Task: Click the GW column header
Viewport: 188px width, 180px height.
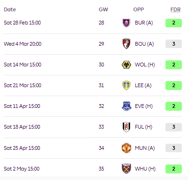Action: pyautogui.click(x=103, y=9)
